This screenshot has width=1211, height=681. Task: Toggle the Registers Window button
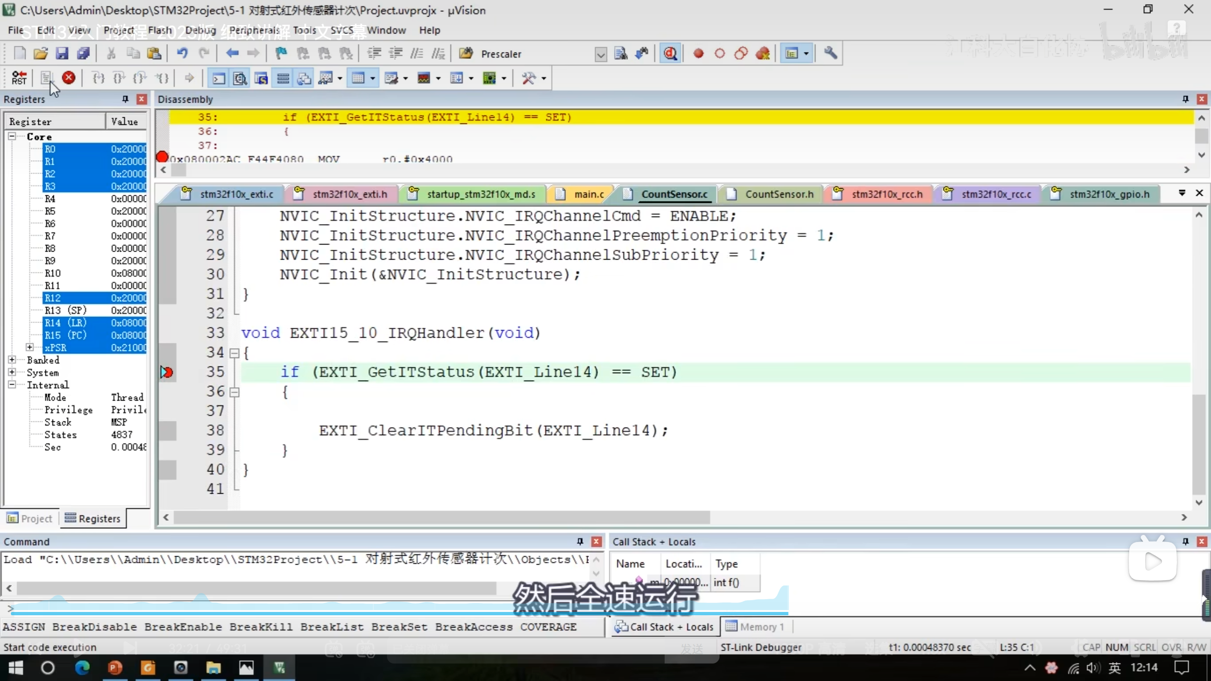[x=283, y=78]
